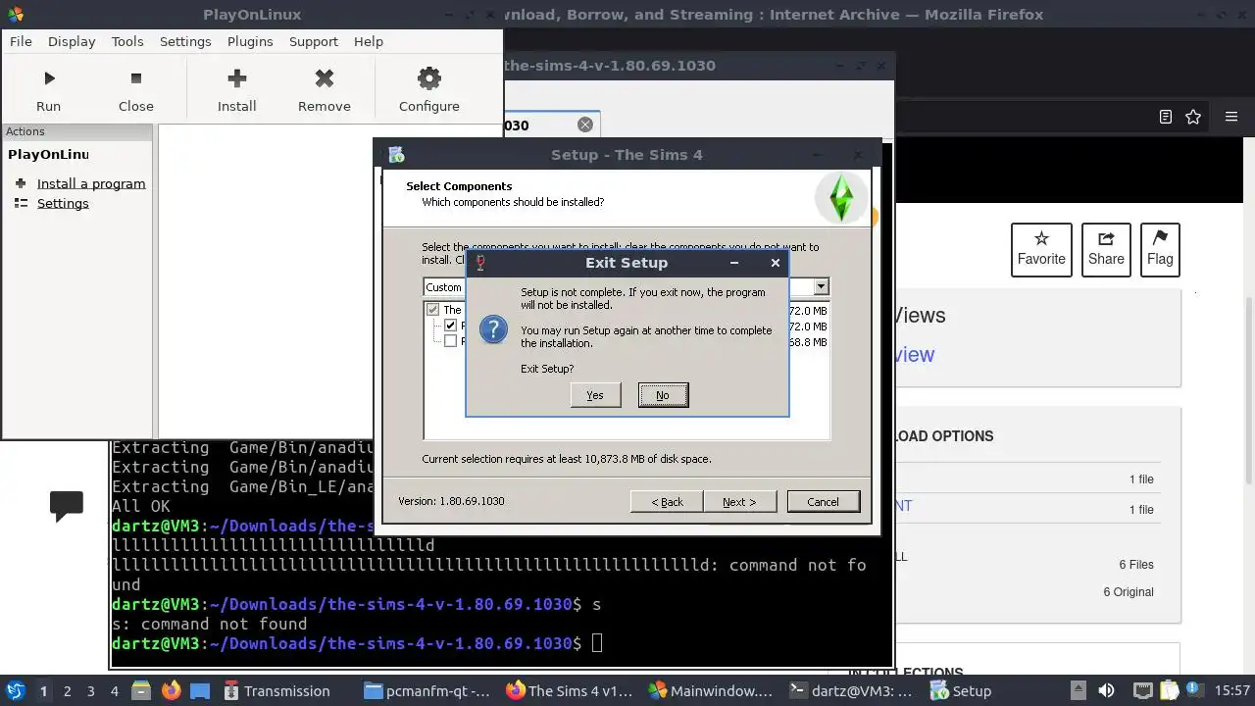Uncheck the checked second component checkbox

click(x=451, y=326)
